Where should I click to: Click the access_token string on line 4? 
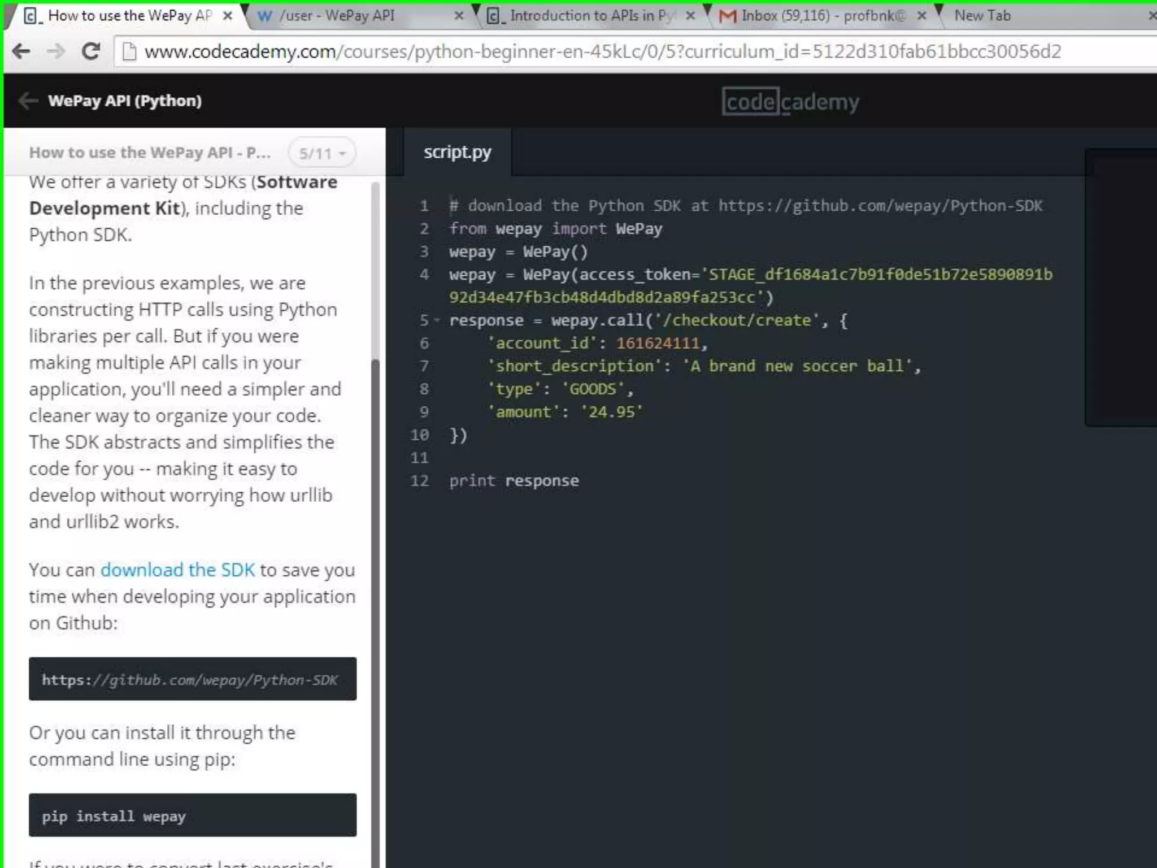coord(751,286)
